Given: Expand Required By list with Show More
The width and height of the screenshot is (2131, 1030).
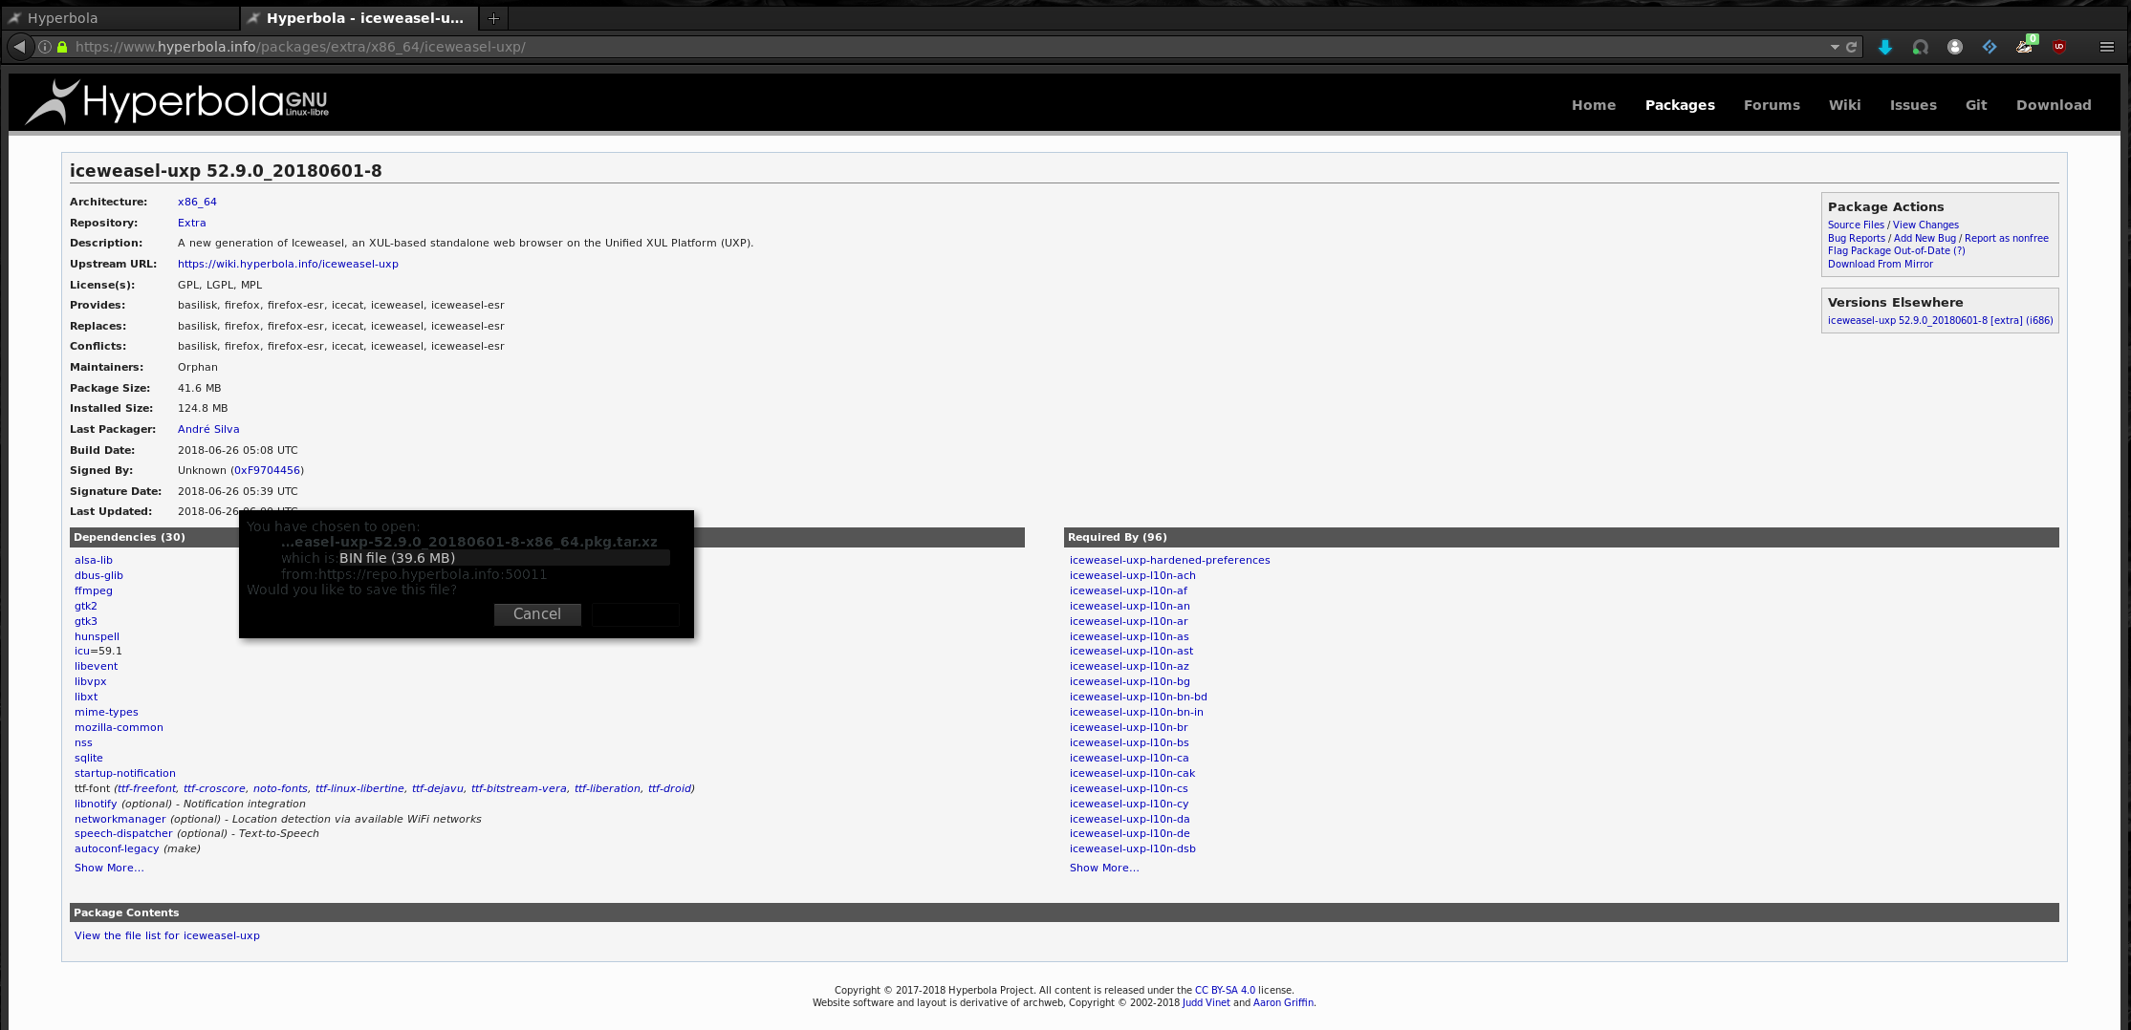Looking at the screenshot, I should tap(1104, 868).
